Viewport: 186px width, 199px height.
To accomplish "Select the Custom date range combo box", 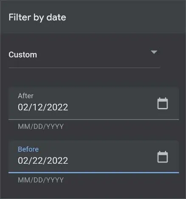I will [x=84, y=55].
